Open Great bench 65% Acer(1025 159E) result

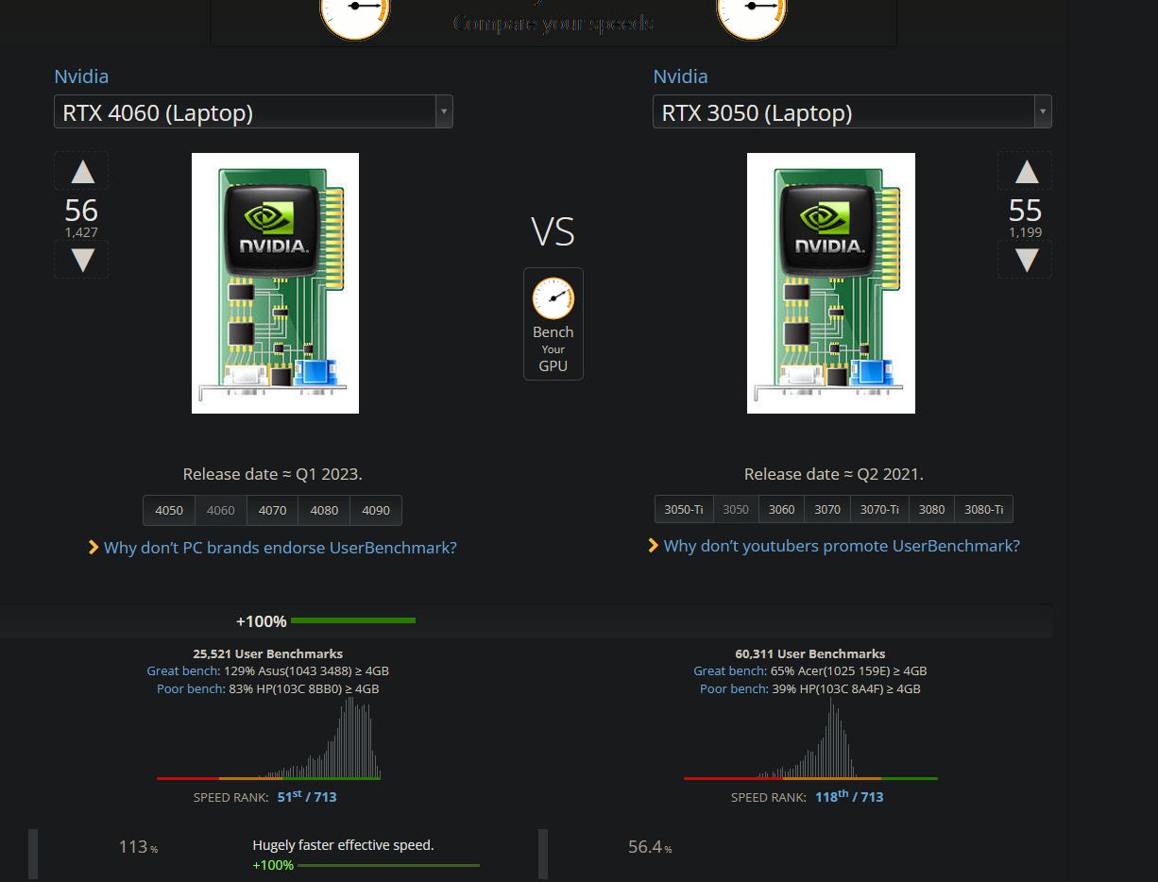[810, 671]
